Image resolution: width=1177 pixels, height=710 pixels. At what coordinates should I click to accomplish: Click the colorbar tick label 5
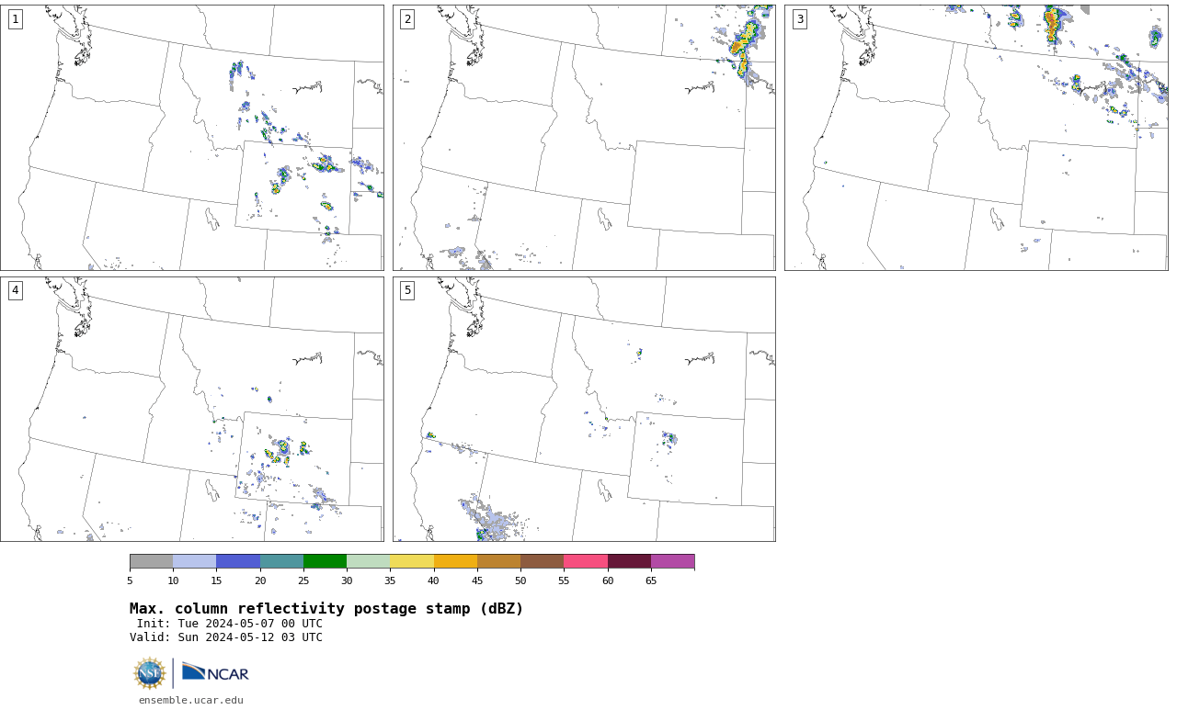[x=130, y=580]
